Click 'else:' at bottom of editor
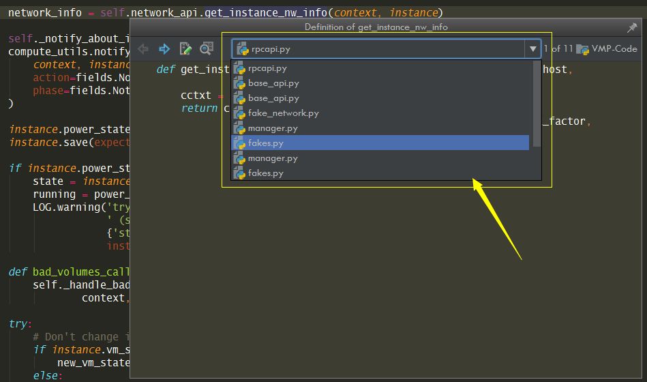 (48, 376)
